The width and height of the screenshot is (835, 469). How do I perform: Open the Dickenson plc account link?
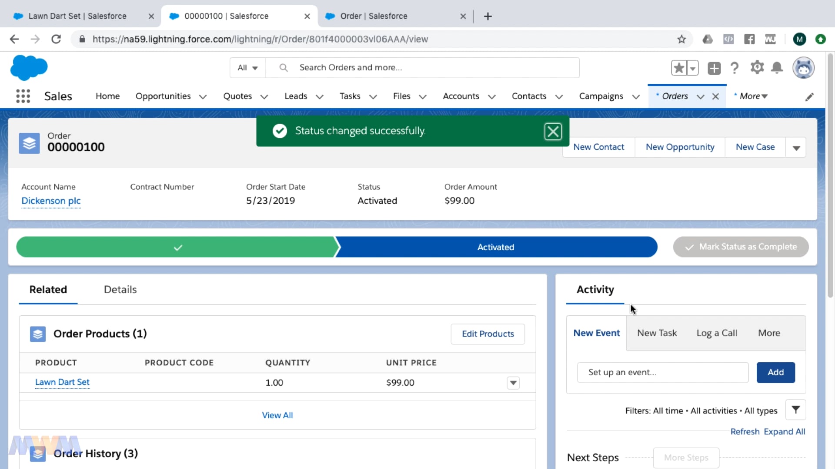[x=51, y=201]
